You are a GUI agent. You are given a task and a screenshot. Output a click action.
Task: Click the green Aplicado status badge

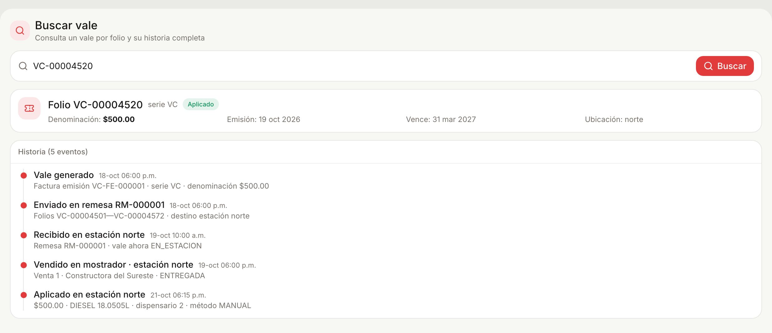pos(201,104)
